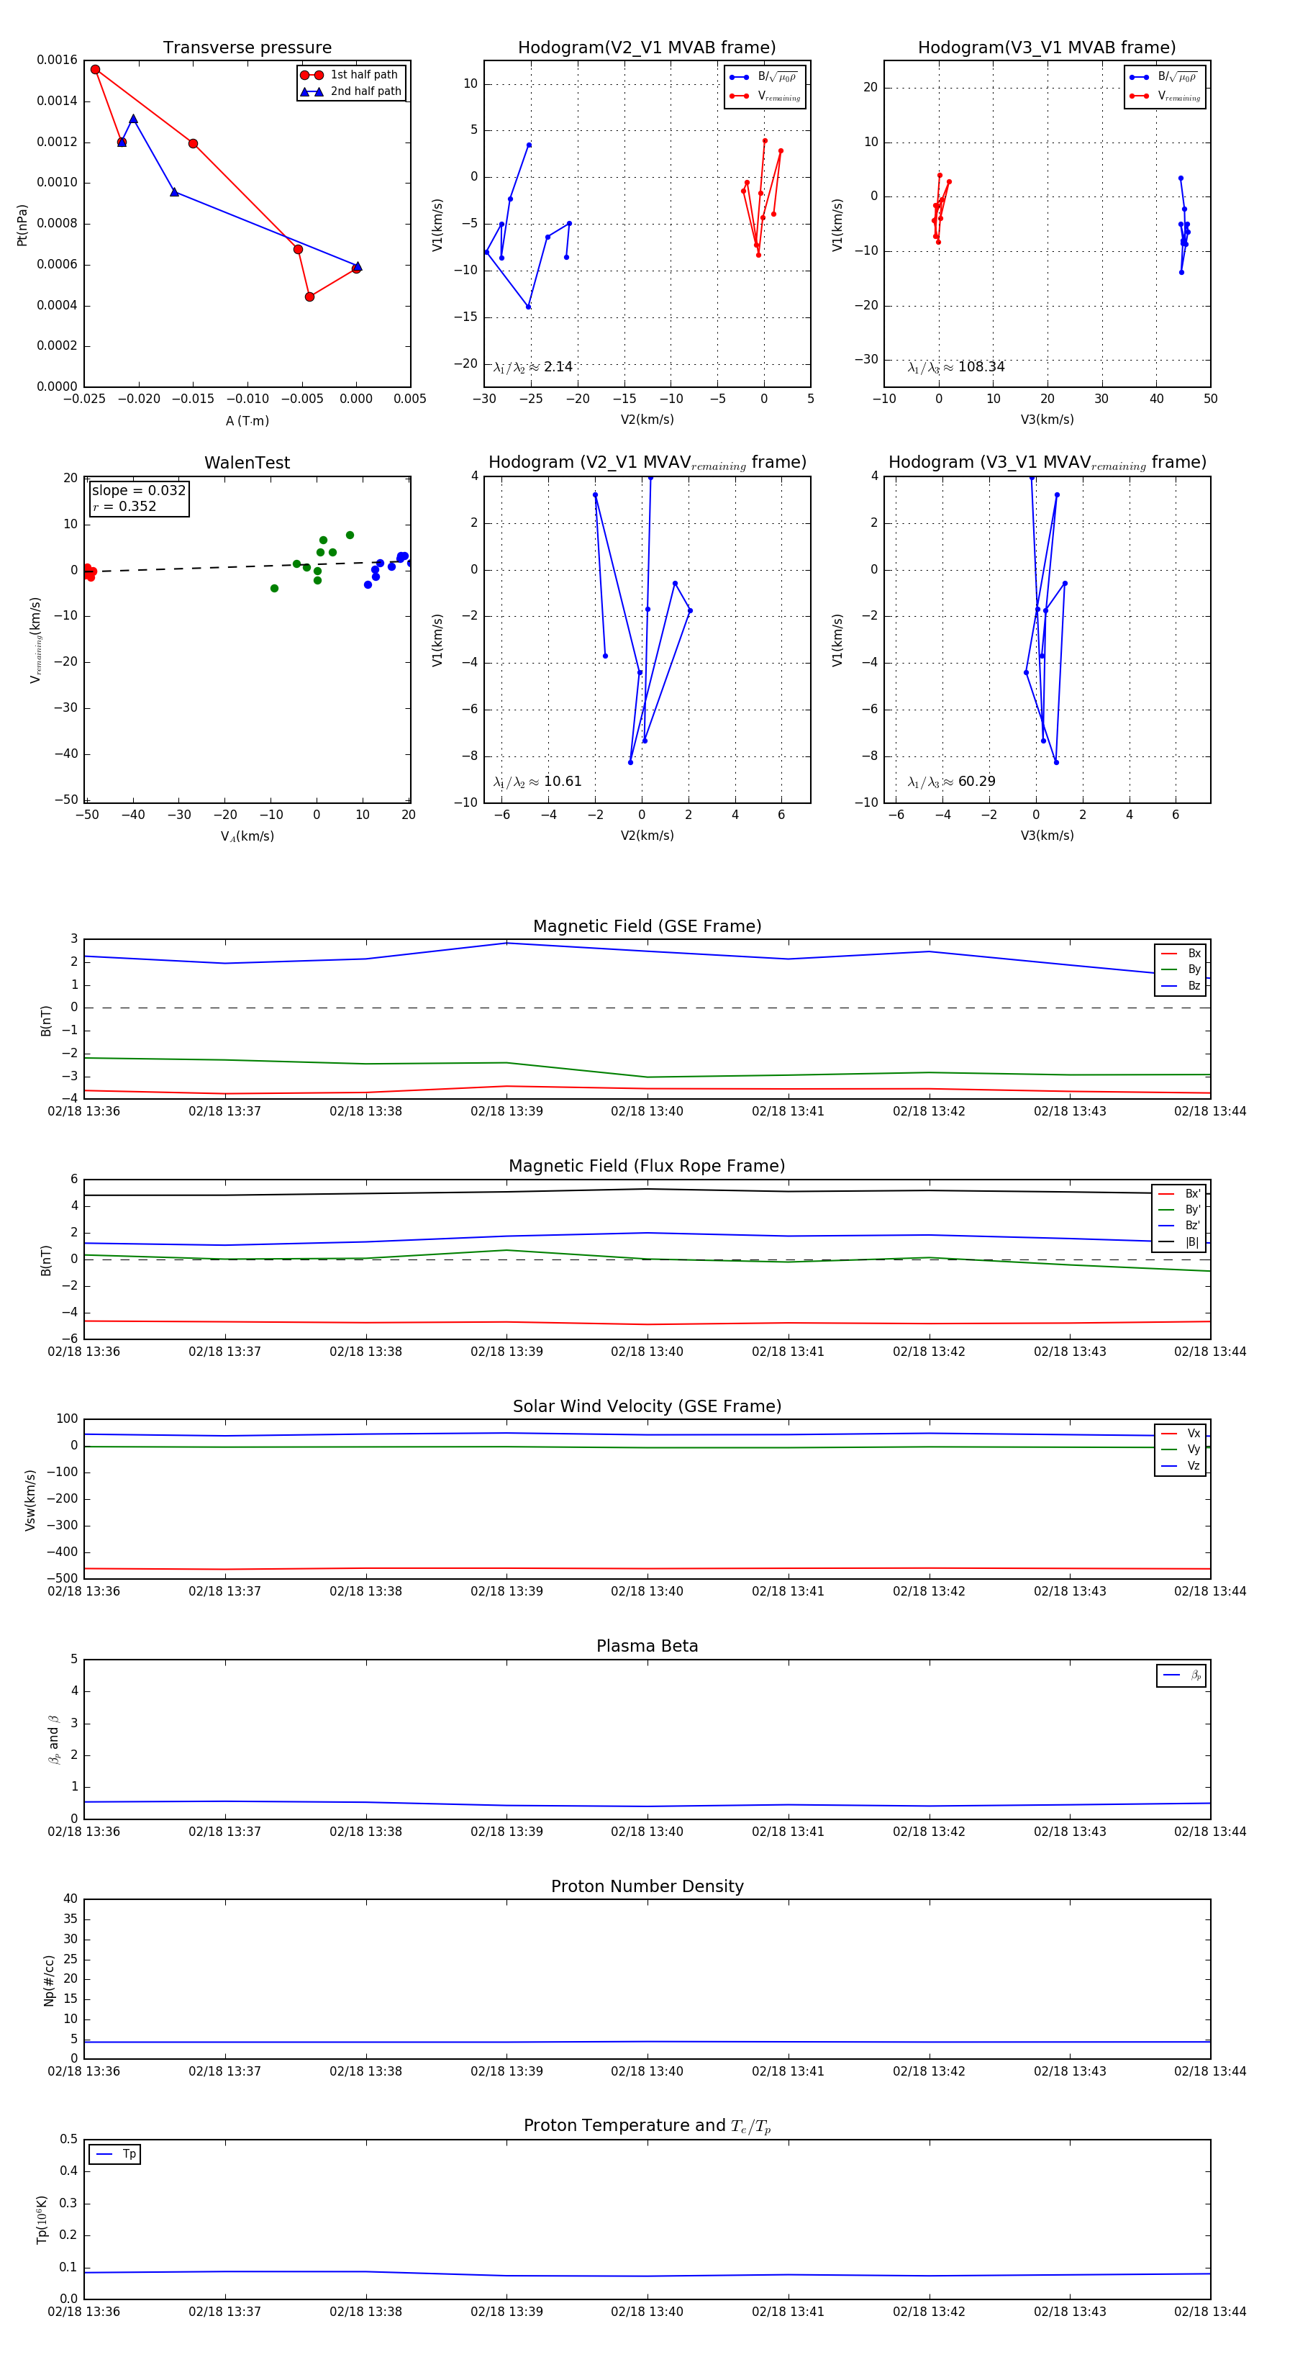Click the "slope = 0.032" text
Image resolution: width=1295 pixels, height=2375 pixels.
[x=138, y=491]
